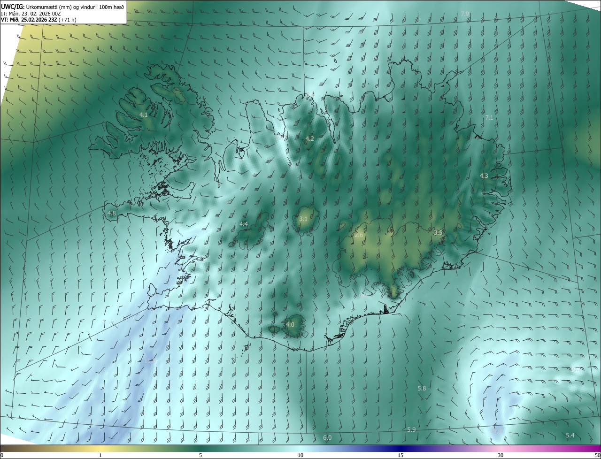
Task: Click the dark blue colorbar segment above 15
Action: click(401, 448)
